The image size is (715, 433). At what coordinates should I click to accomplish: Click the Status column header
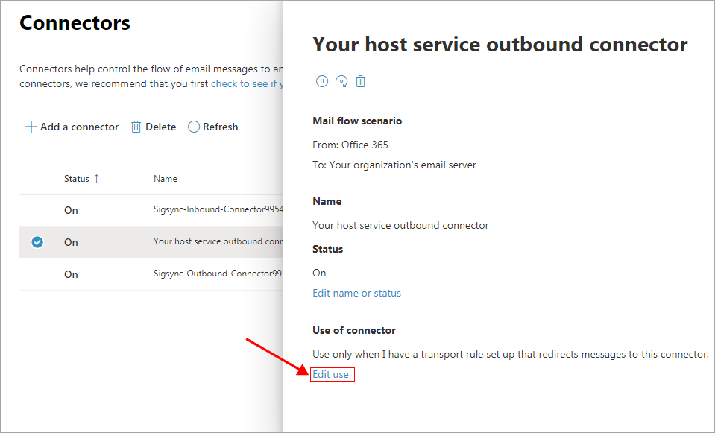coord(76,179)
